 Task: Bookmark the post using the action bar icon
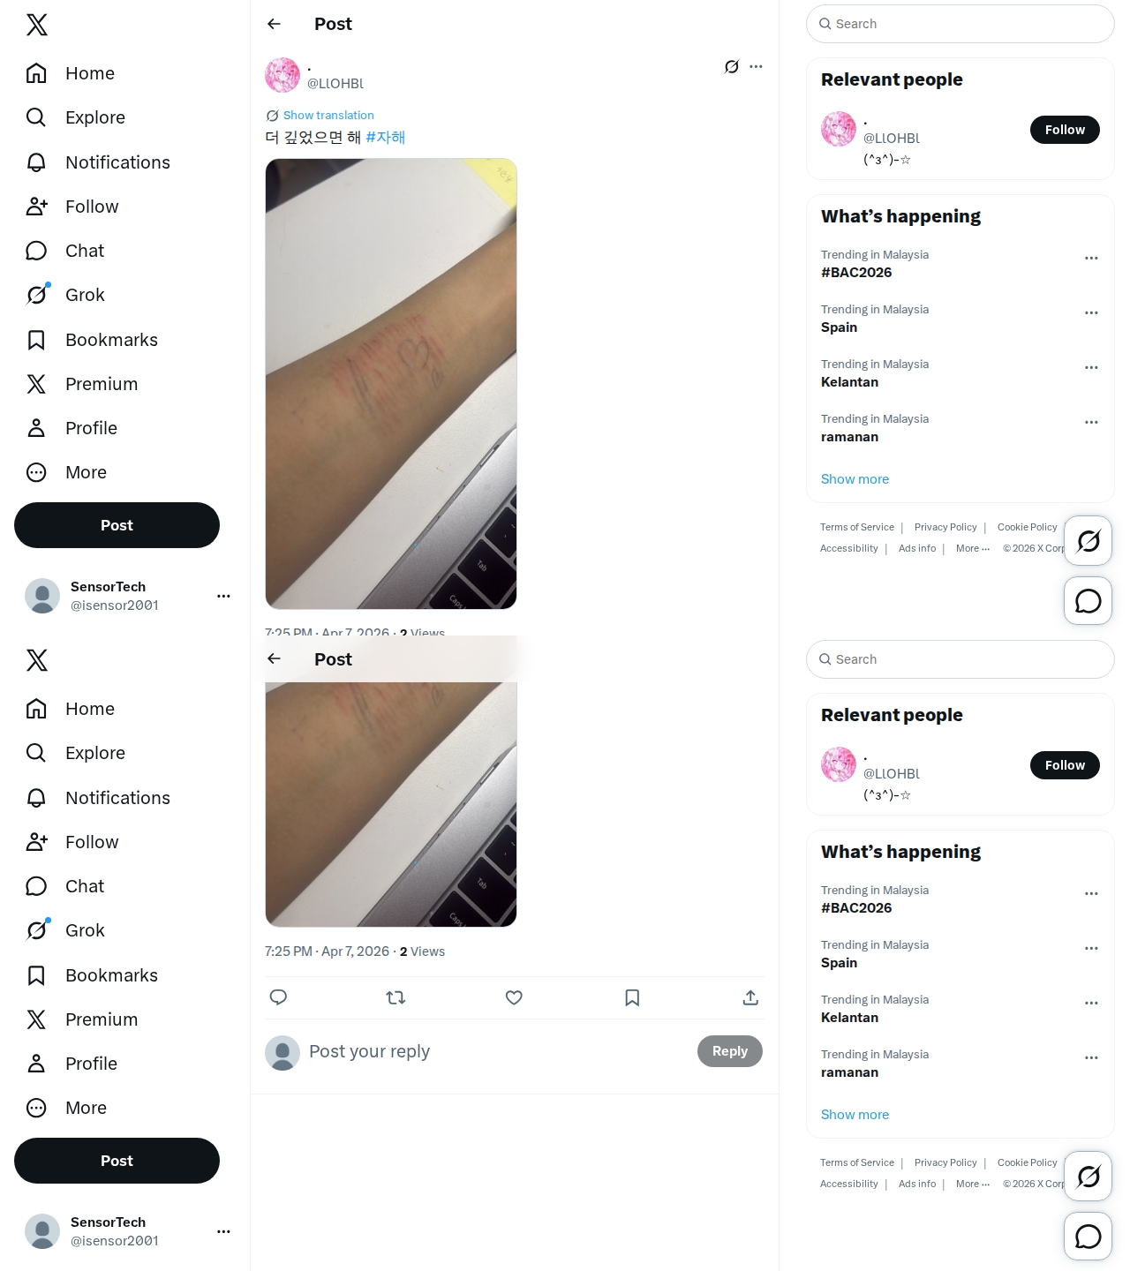632,997
